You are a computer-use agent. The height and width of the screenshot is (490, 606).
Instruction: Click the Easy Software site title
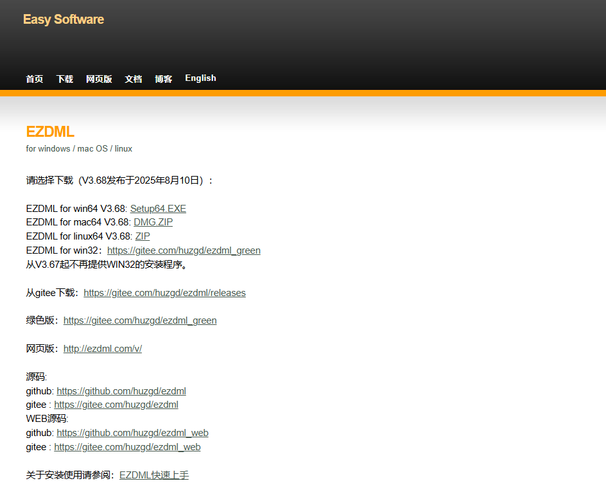tap(64, 20)
